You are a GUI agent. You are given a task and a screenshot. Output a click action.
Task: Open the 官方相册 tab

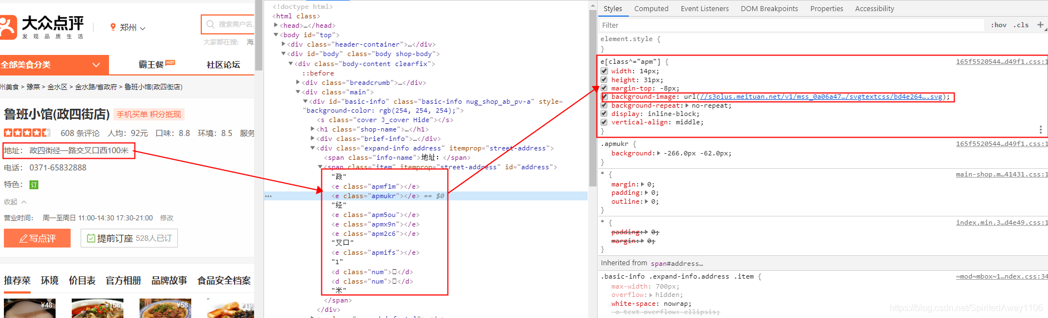coord(123,280)
